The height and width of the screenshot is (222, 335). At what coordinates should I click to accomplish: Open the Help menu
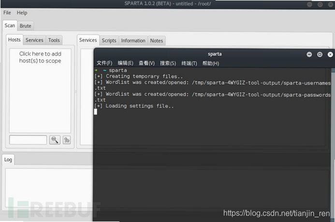pyautogui.click(x=22, y=13)
